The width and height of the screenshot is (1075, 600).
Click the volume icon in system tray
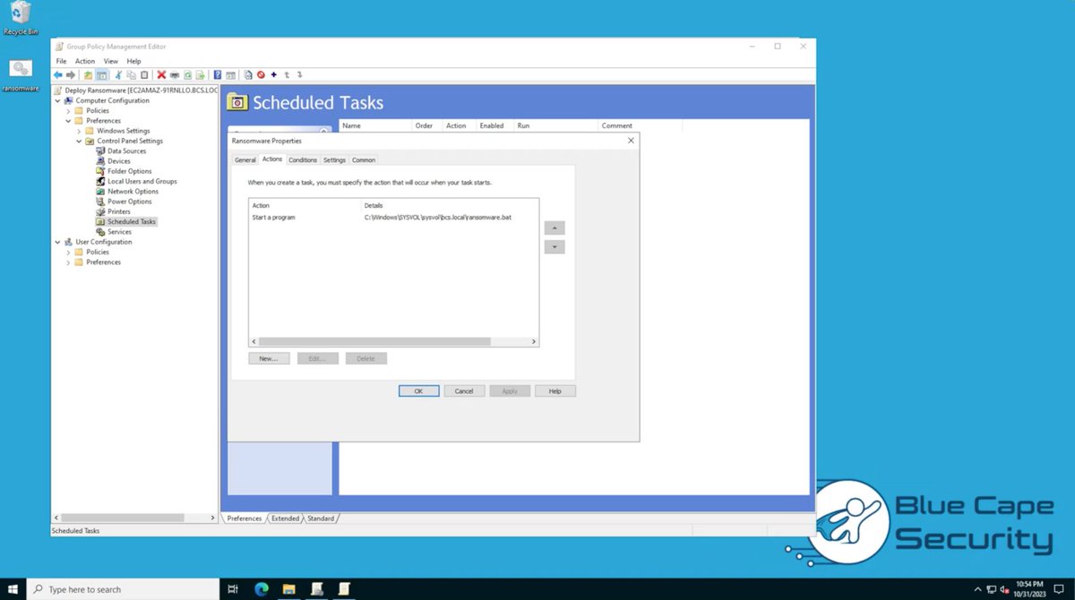[x=1005, y=589]
